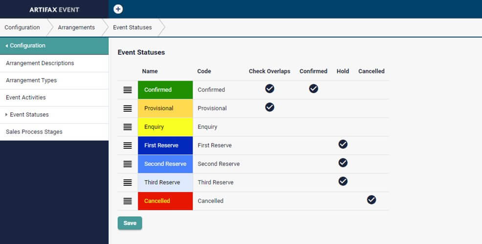Click the red Cancelled name swatch

click(x=165, y=201)
